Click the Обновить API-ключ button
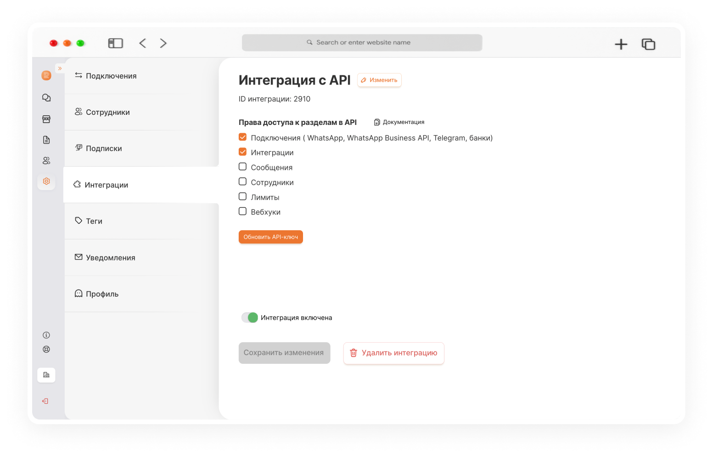713x457 pixels. click(x=271, y=237)
